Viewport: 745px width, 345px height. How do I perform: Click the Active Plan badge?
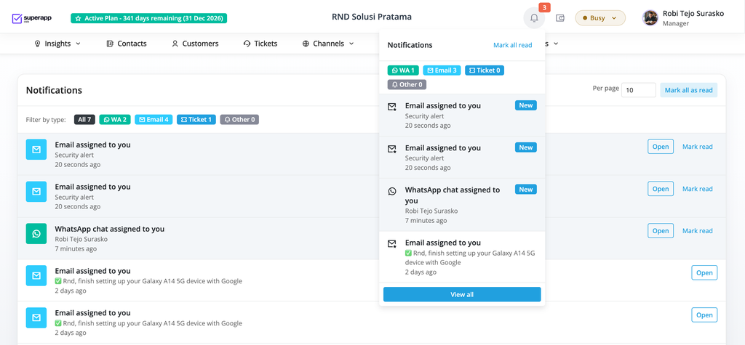pyautogui.click(x=148, y=18)
